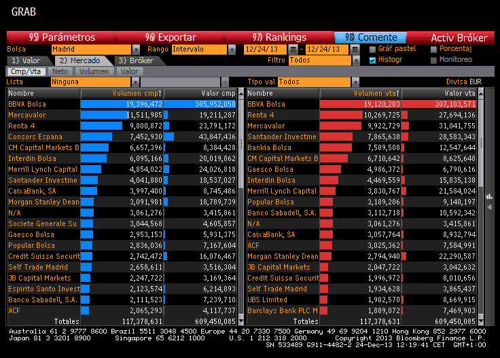The width and height of the screenshot is (500, 358).
Task: Expand the Filtro Todos dropdown
Action: (x=356, y=60)
